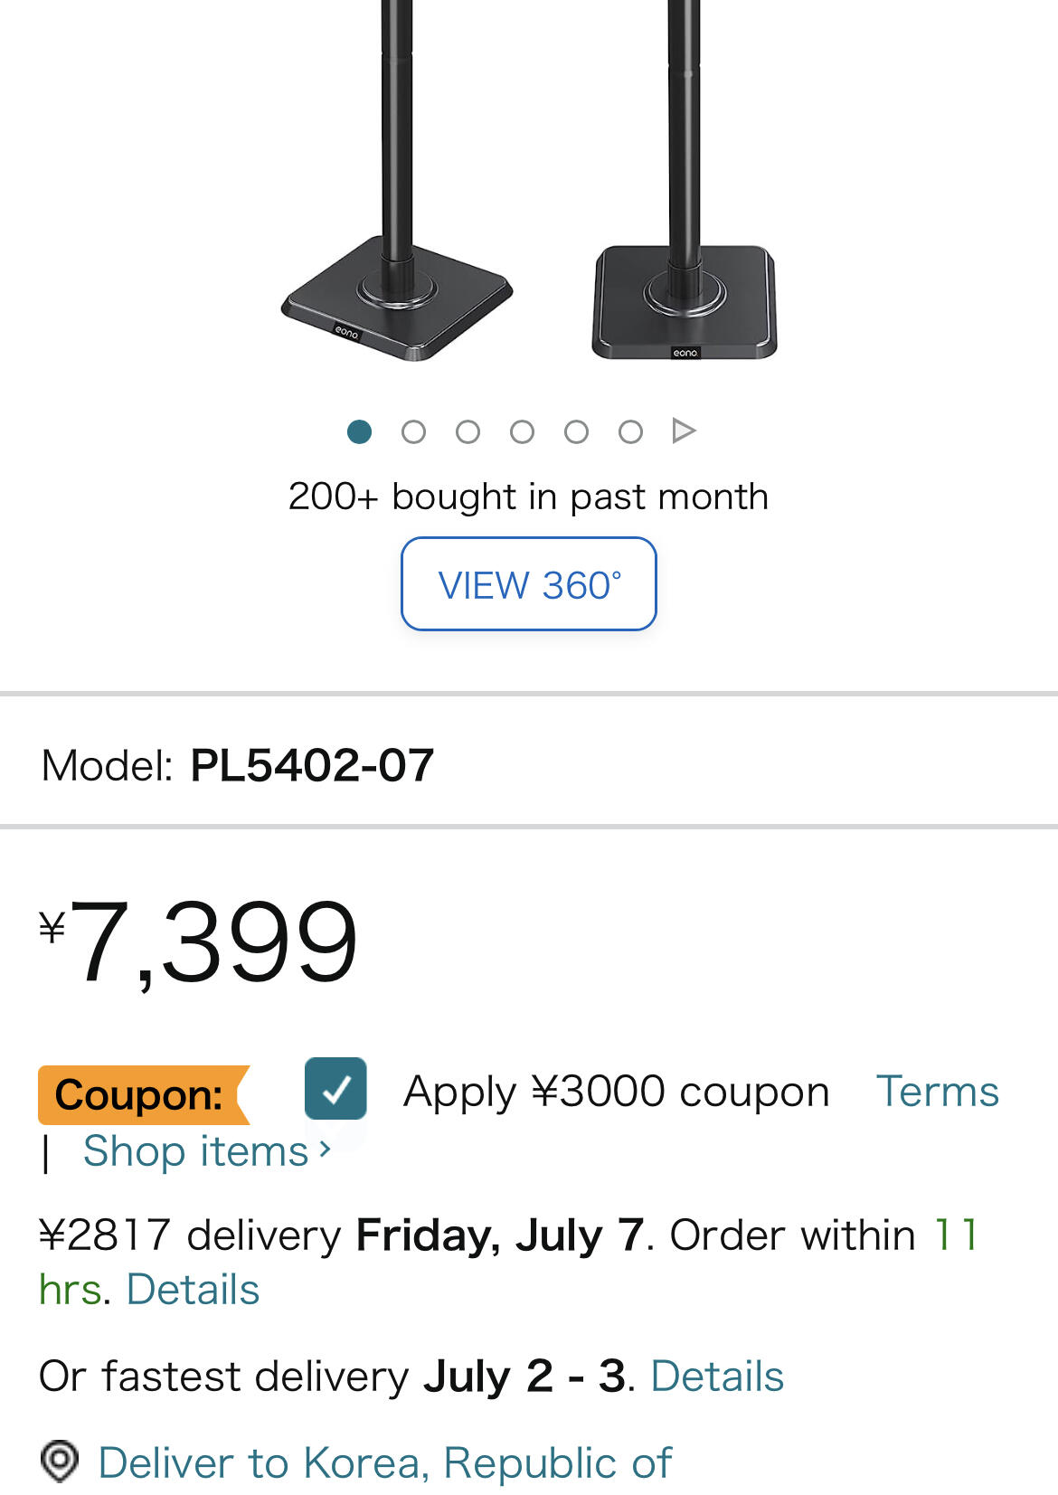Open the VIEW 360° viewer

[x=529, y=584]
